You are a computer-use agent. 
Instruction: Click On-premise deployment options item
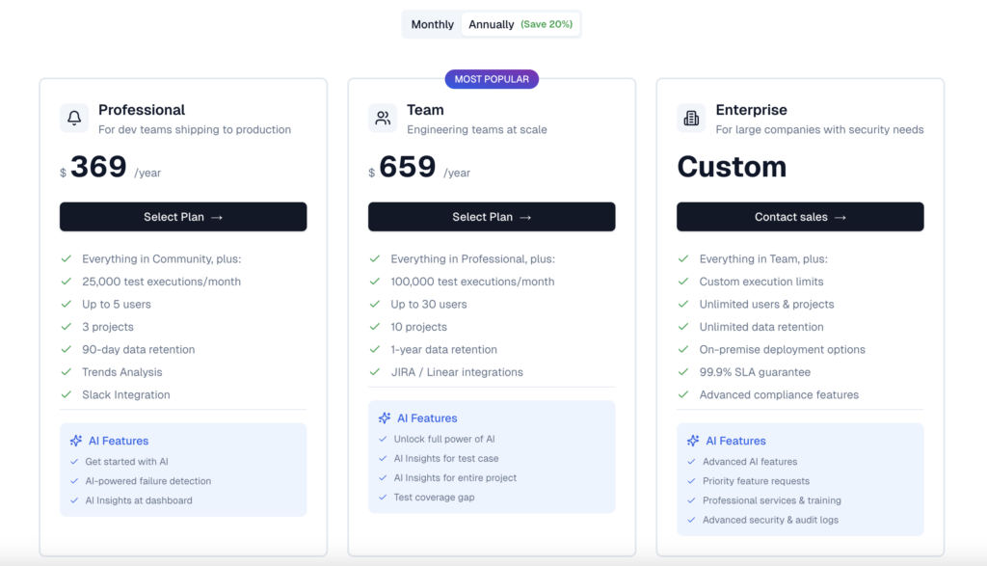tap(782, 350)
